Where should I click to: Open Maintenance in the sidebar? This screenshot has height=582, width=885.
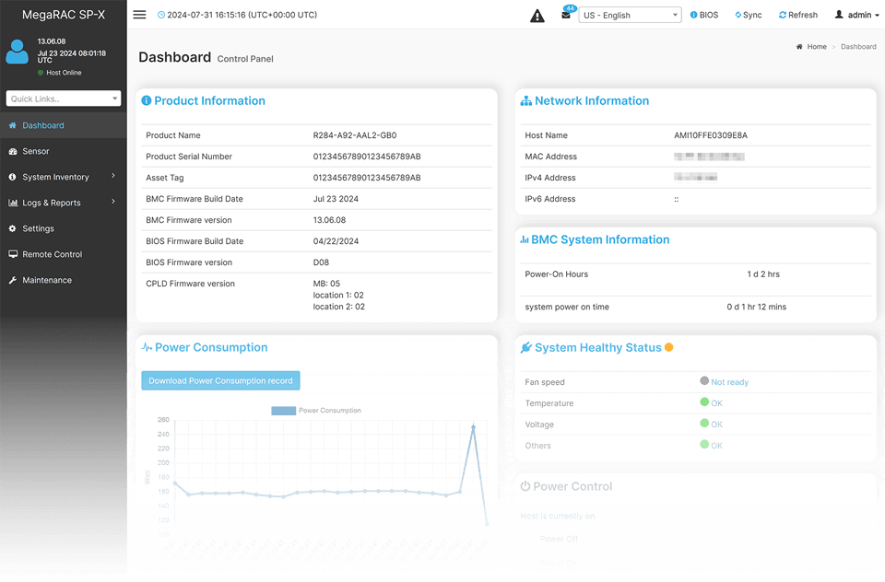pos(46,280)
